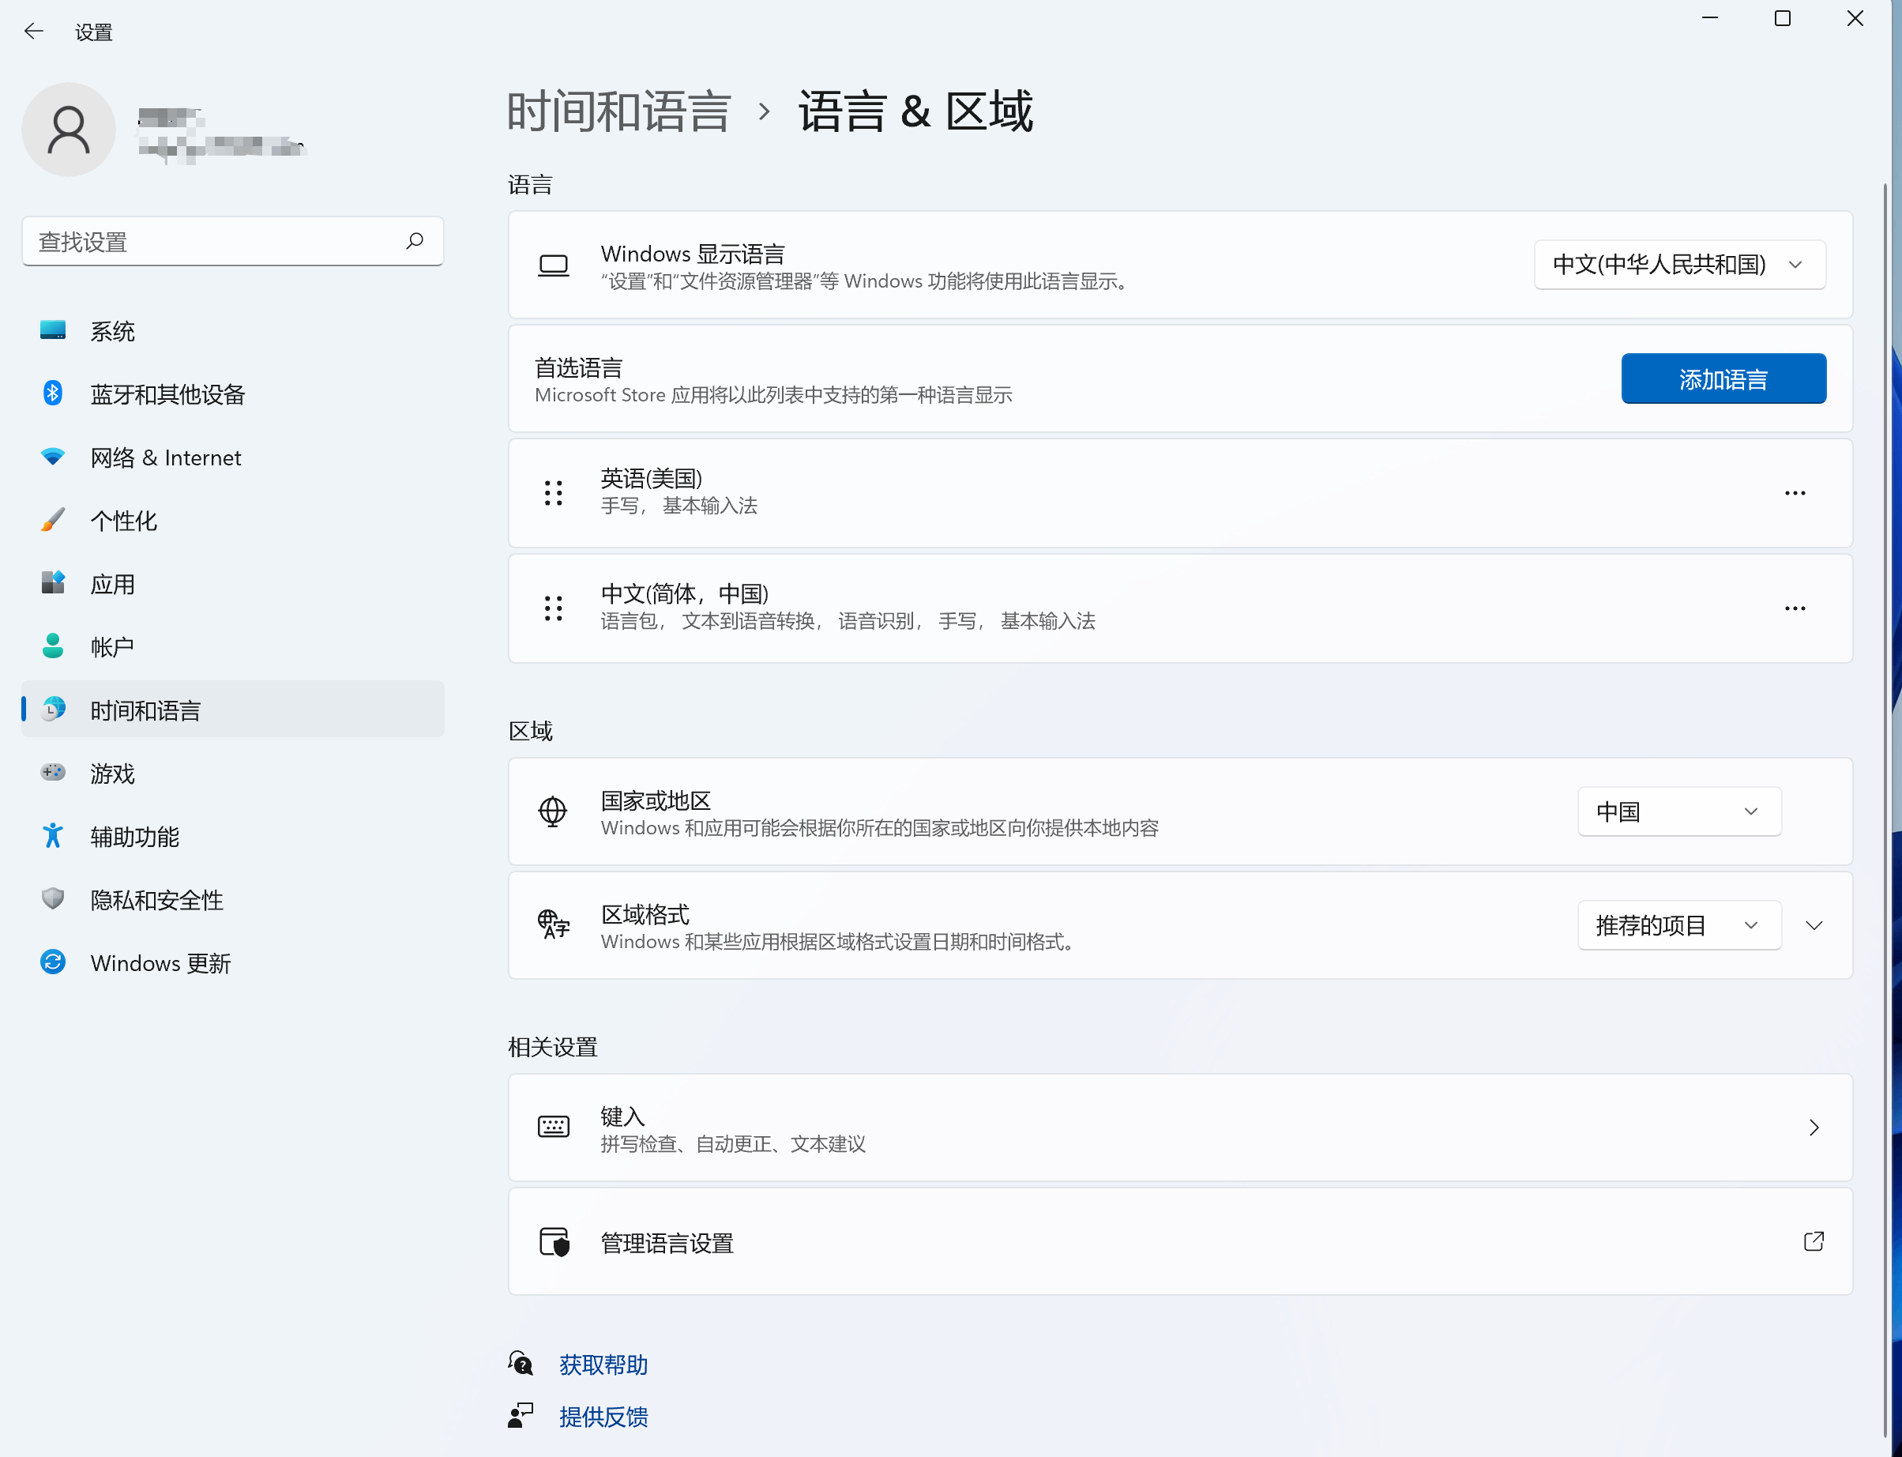The height and width of the screenshot is (1457, 1902).
Task: Click the 键入 keyboard icon
Action: pyautogui.click(x=554, y=1128)
